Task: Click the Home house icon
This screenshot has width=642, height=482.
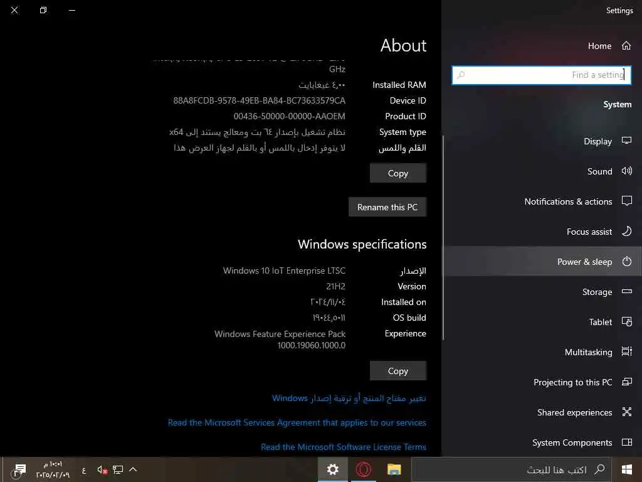Action: point(626,45)
